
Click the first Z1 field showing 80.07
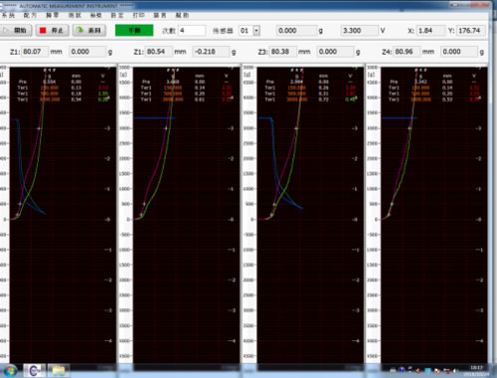pos(35,52)
